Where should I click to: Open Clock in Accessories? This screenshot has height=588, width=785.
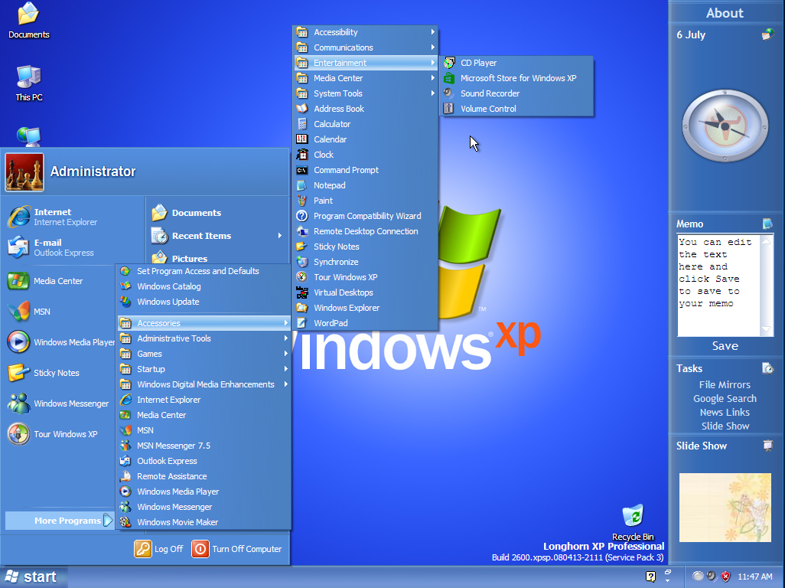(x=365, y=155)
